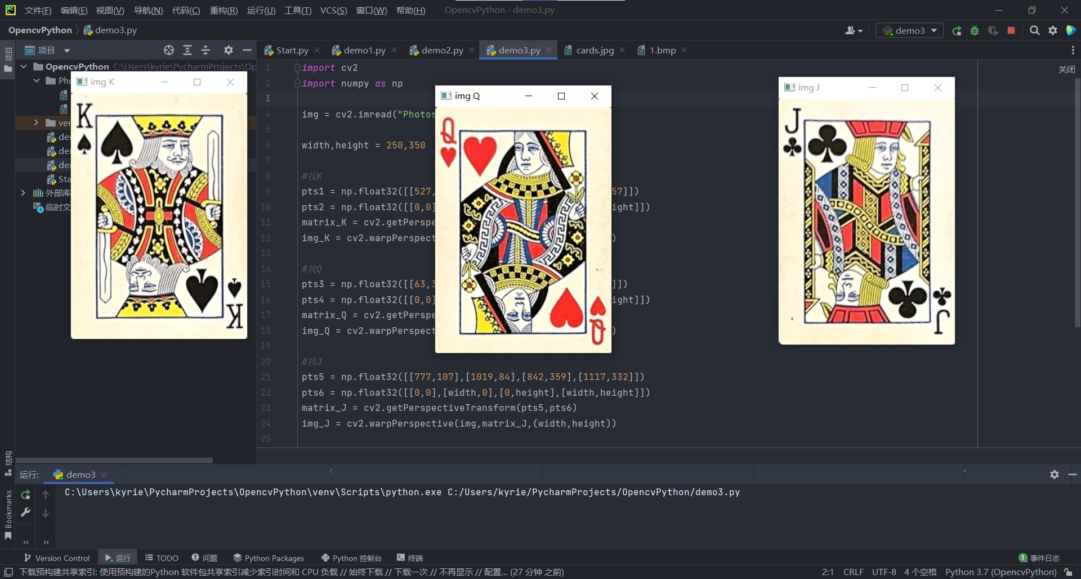Open the 文件(F) menu
The image size is (1081, 579).
point(38,11)
